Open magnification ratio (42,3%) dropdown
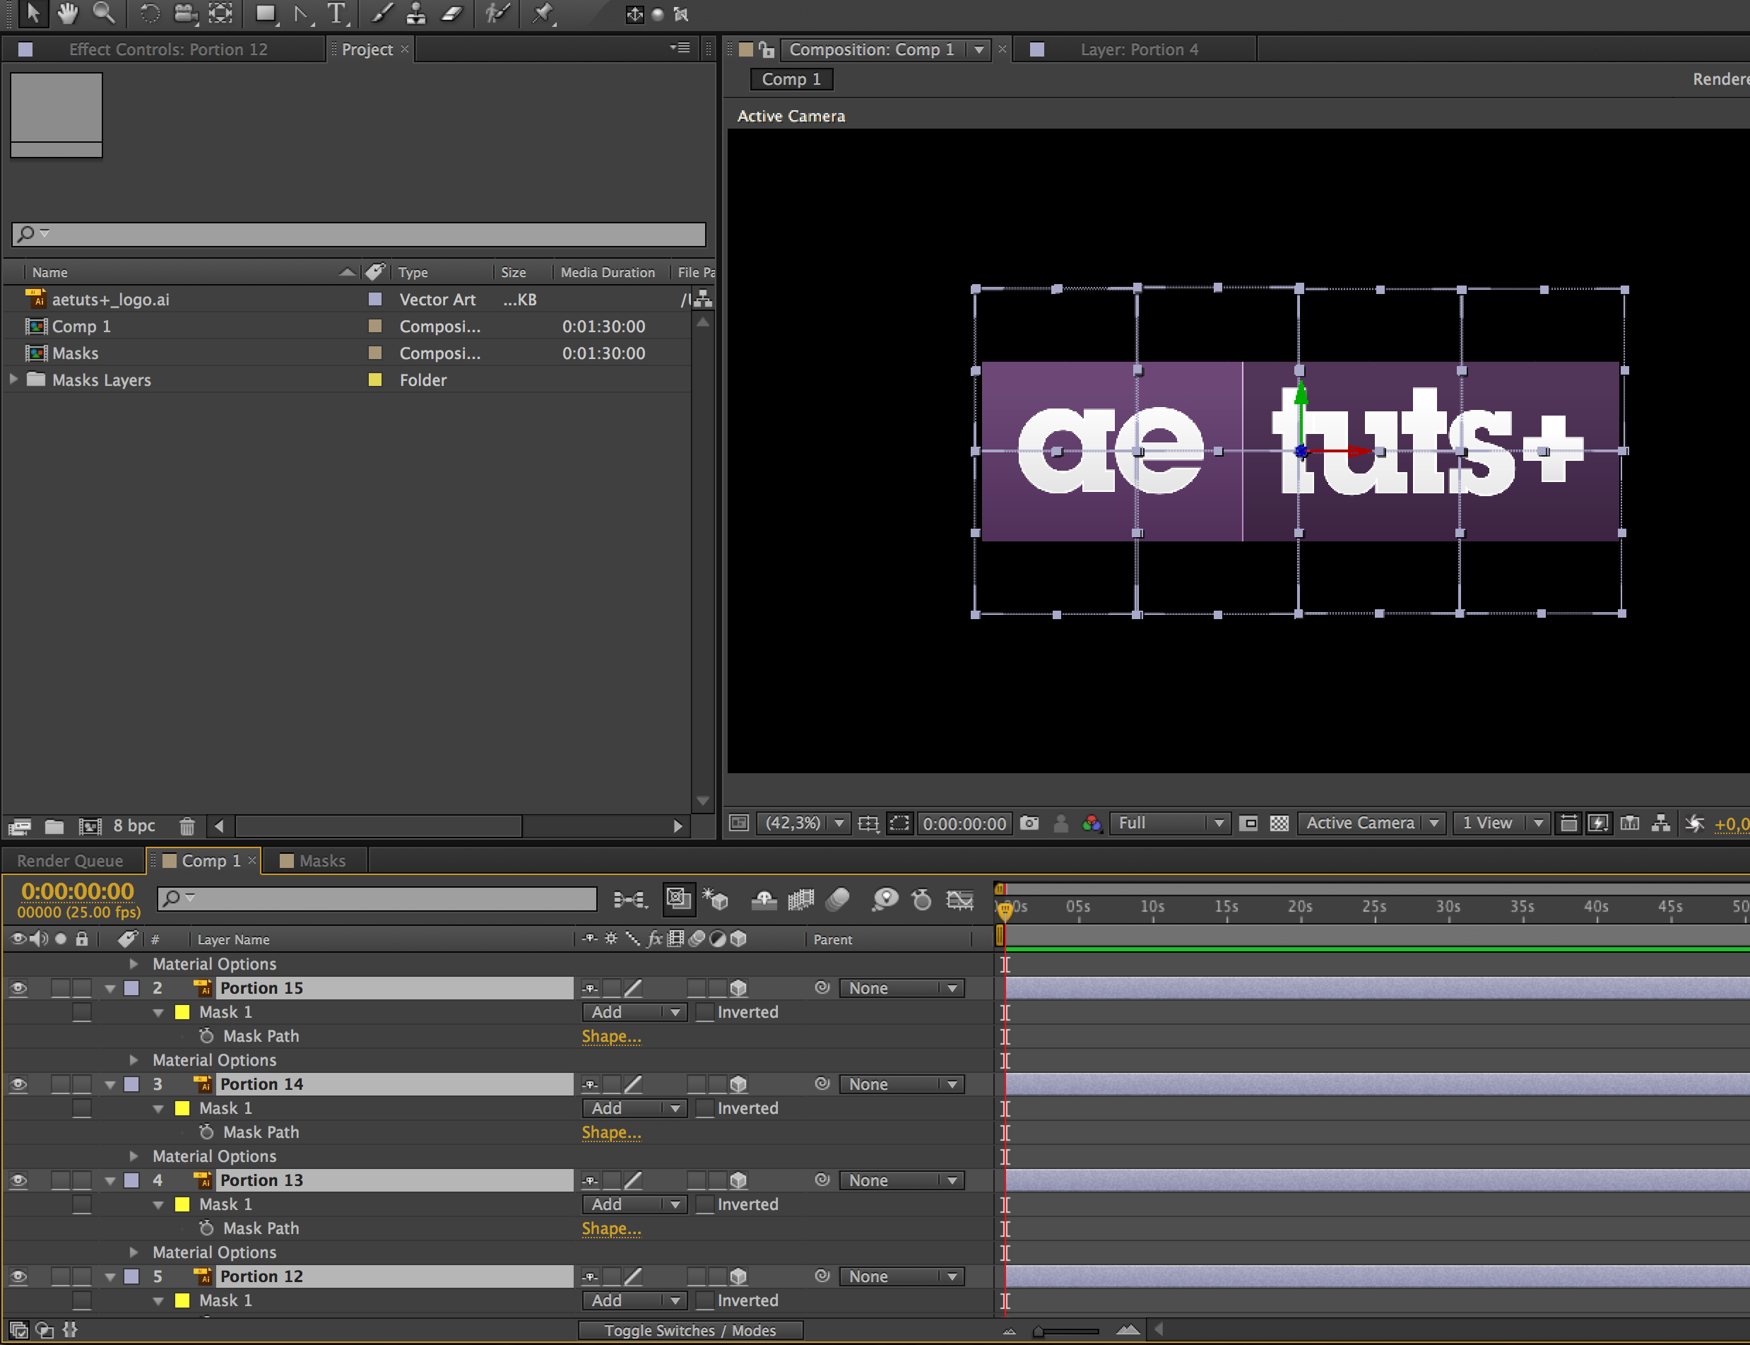Image resolution: width=1750 pixels, height=1345 pixels. click(x=803, y=823)
